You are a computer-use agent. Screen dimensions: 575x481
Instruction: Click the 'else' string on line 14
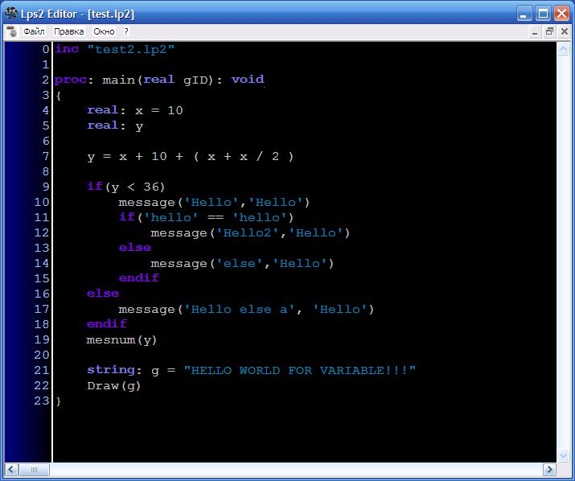coord(240,264)
